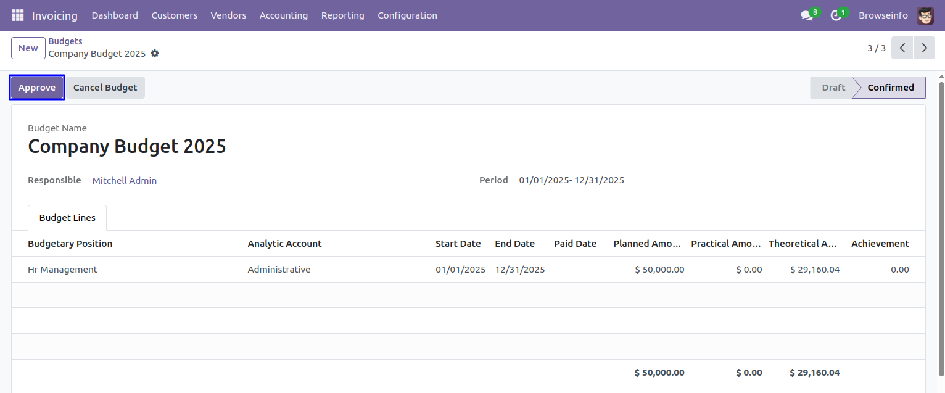The width and height of the screenshot is (945, 393).
Task: Open the chat messages icon
Action: [x=807, y=15]
